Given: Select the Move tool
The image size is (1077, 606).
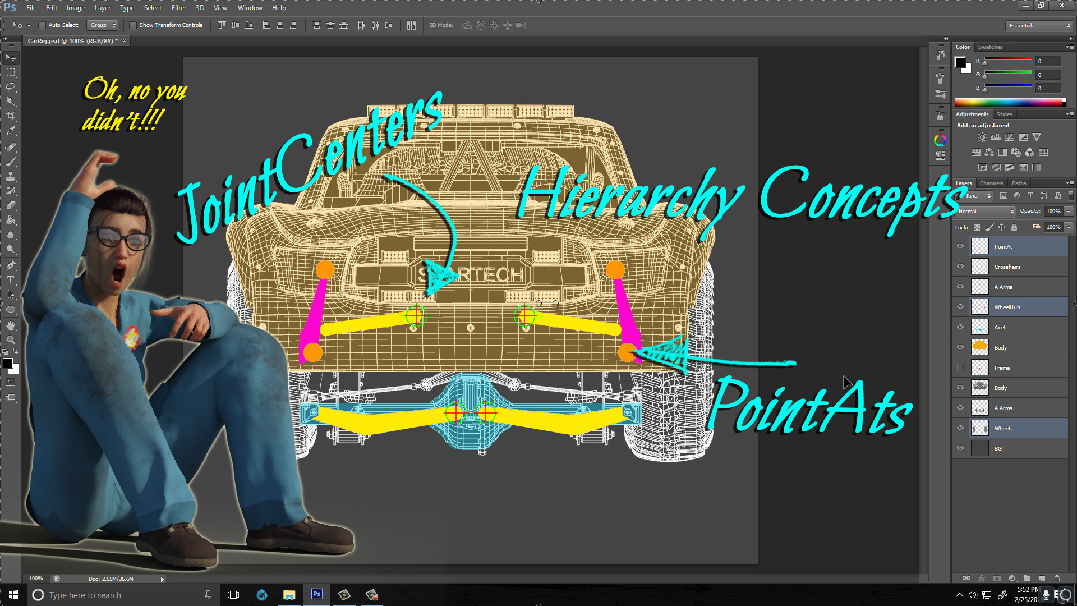Looking at the screenshot, I should tap(11, 58).
